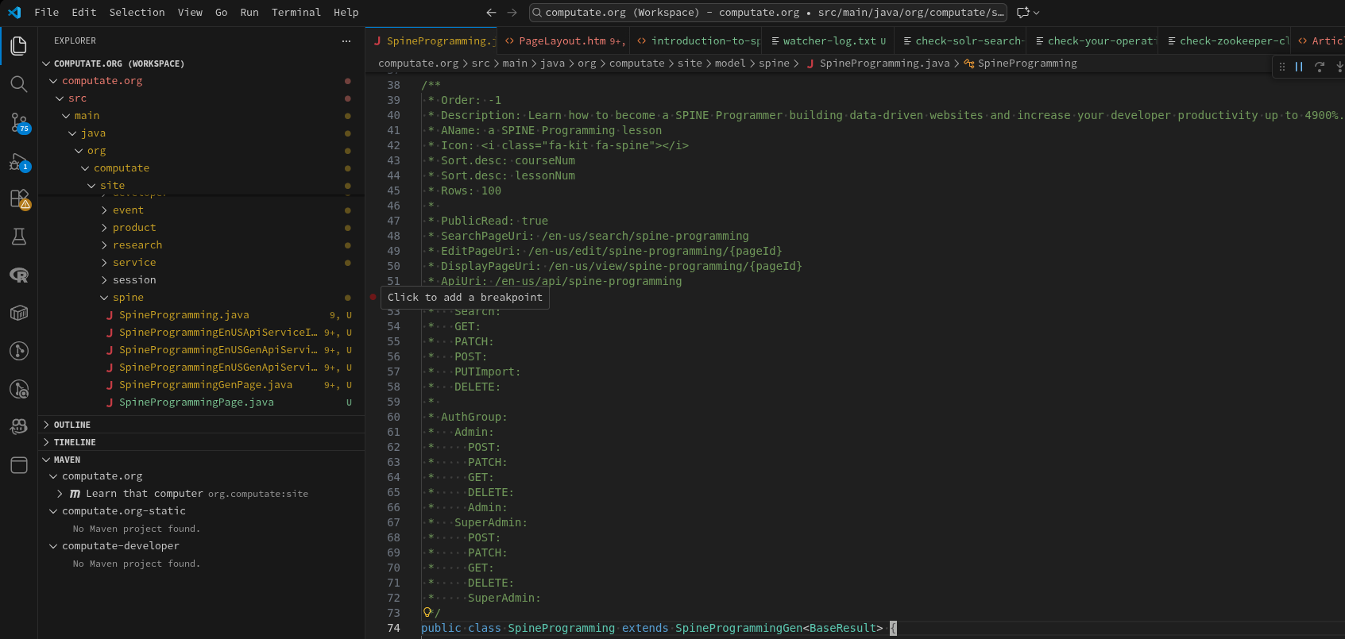
Task: Switch to the check-solr-search tab
Action: pyautogui.click(x=960, y=40)
